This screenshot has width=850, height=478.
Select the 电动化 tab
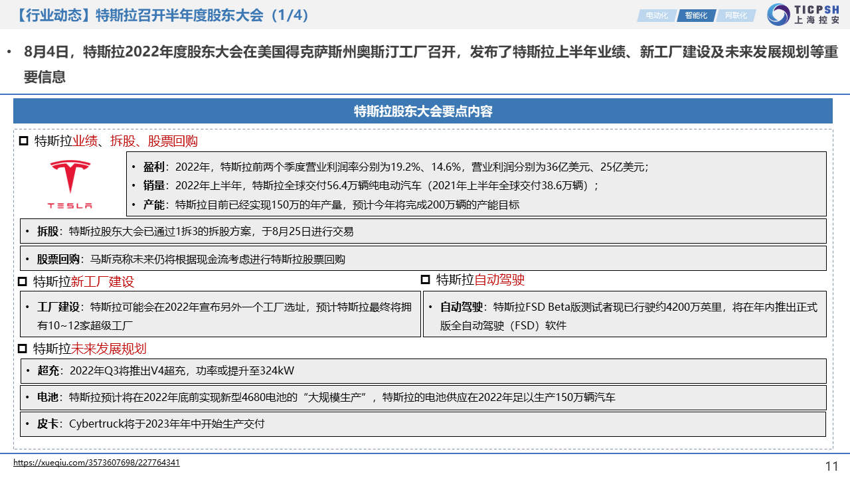(656, 15)
